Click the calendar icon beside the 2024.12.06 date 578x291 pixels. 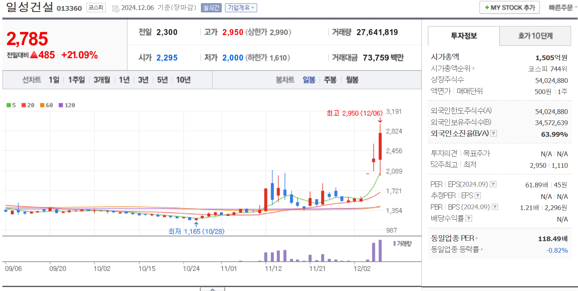116,8
